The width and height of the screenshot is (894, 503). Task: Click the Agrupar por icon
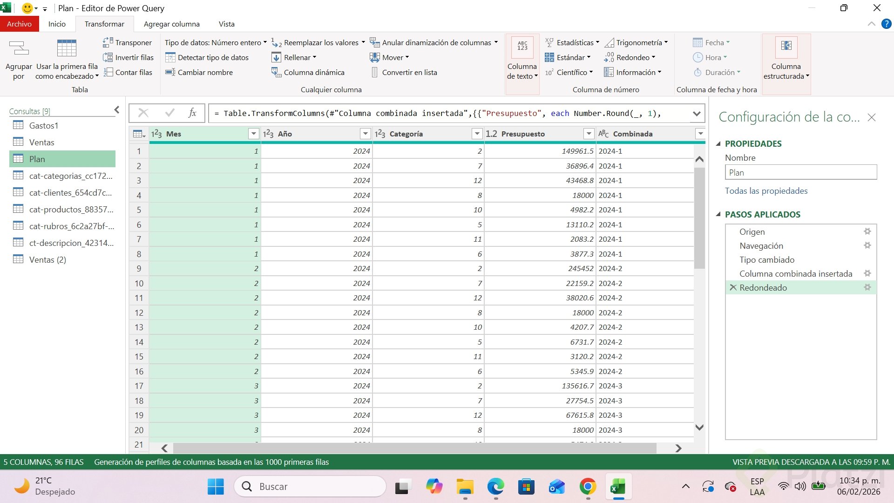[19, 48]
